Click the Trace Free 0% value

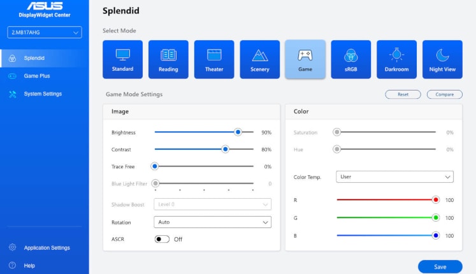coord(268,166)
